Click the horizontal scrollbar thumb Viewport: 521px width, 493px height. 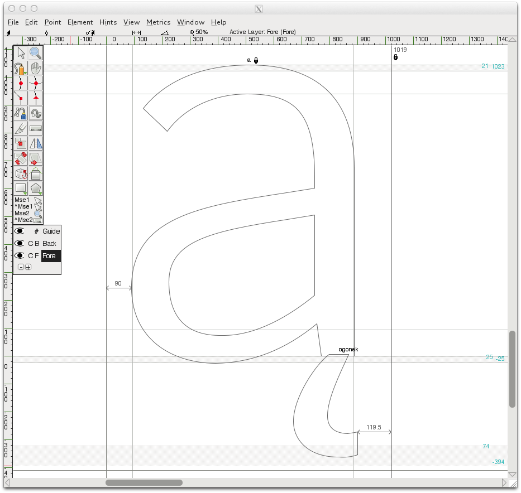pos(144,482)
